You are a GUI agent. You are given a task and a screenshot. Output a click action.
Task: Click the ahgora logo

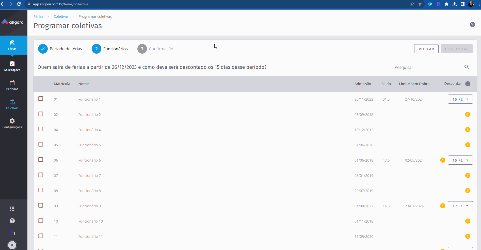(12, 22)
